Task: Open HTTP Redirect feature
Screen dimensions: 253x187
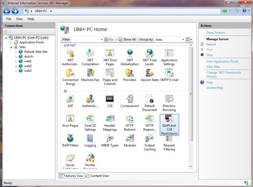Action: click(130, 123)
